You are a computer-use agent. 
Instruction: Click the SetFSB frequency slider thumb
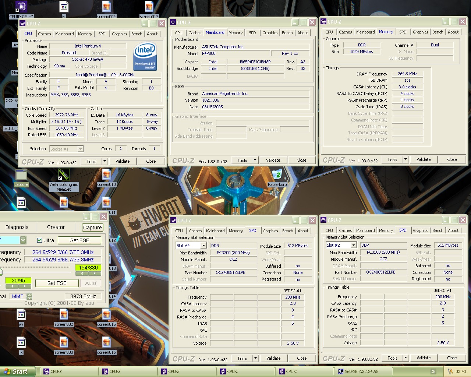[x=1, y=272]
